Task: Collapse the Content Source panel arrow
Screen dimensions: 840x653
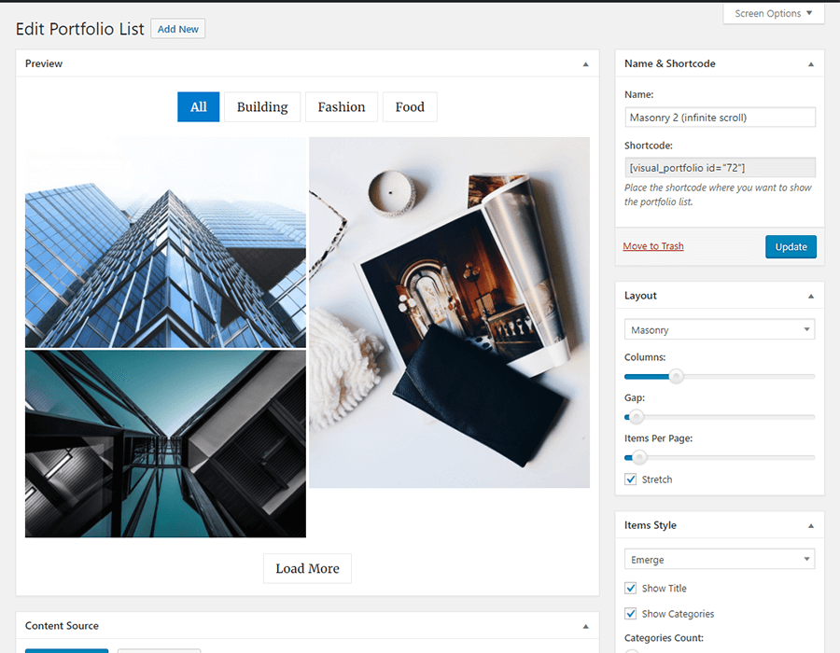Action: [585, 626]
